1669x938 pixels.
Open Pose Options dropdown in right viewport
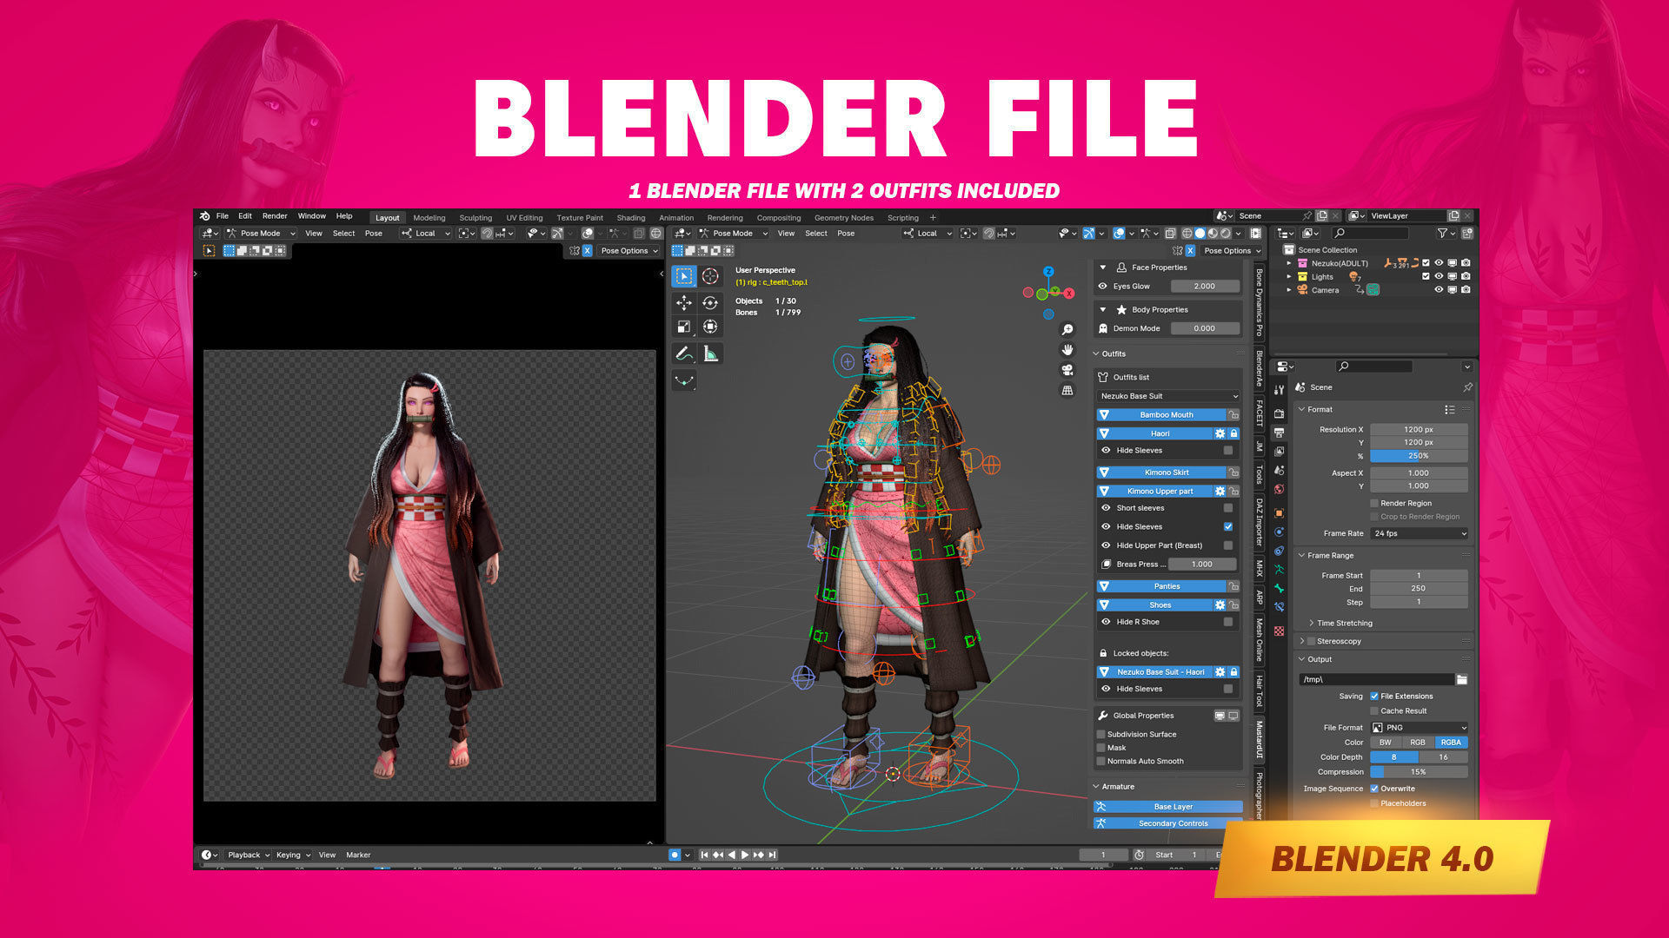tap(1232, 251)
